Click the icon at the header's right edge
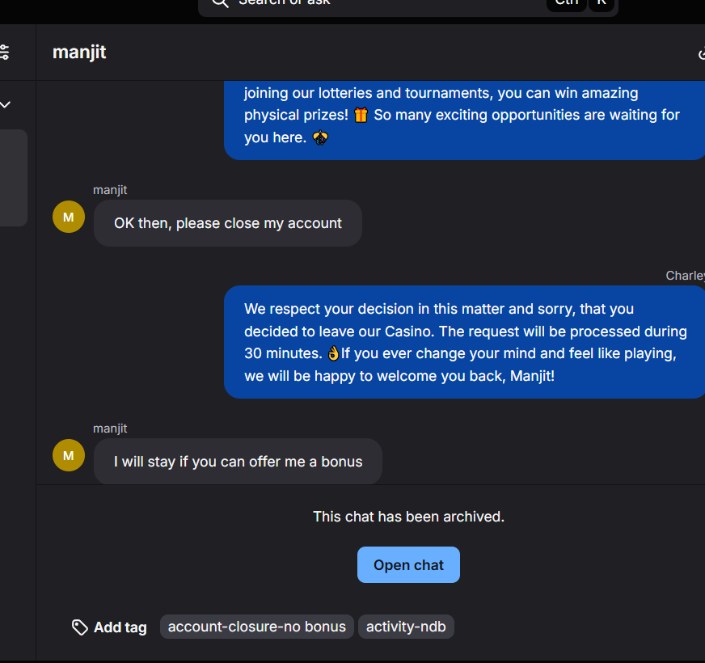705x663 pixels. tap(700, 54)
